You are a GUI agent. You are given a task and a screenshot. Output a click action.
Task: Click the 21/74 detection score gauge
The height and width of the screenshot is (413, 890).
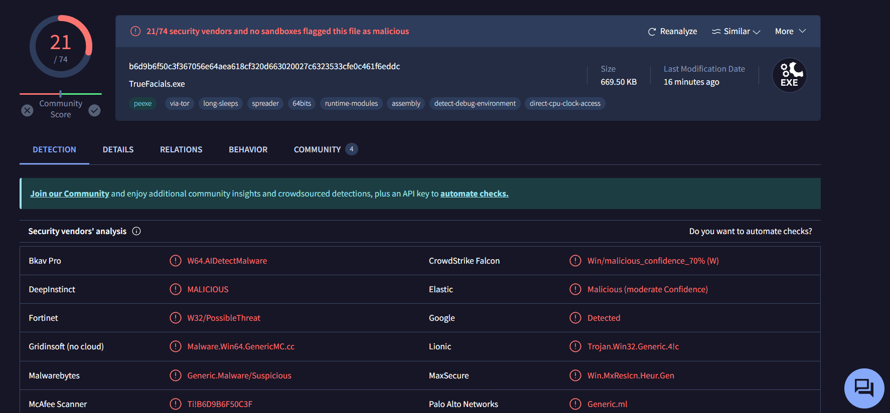(61, 47)
